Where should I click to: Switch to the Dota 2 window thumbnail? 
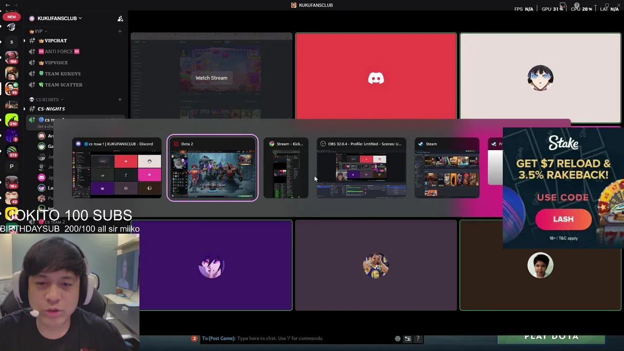213,168
